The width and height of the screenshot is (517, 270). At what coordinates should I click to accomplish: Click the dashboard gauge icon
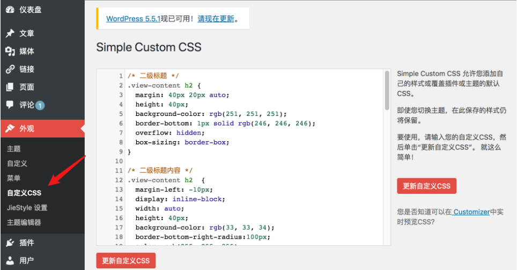coord(10,10)
